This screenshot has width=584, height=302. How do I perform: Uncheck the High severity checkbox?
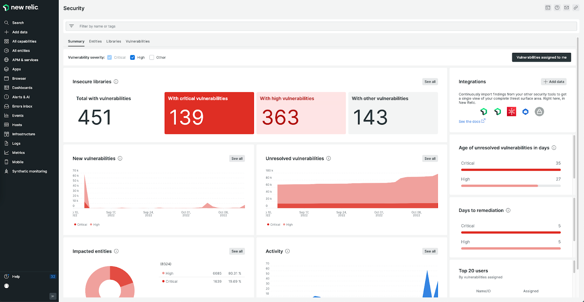point(132,58)
